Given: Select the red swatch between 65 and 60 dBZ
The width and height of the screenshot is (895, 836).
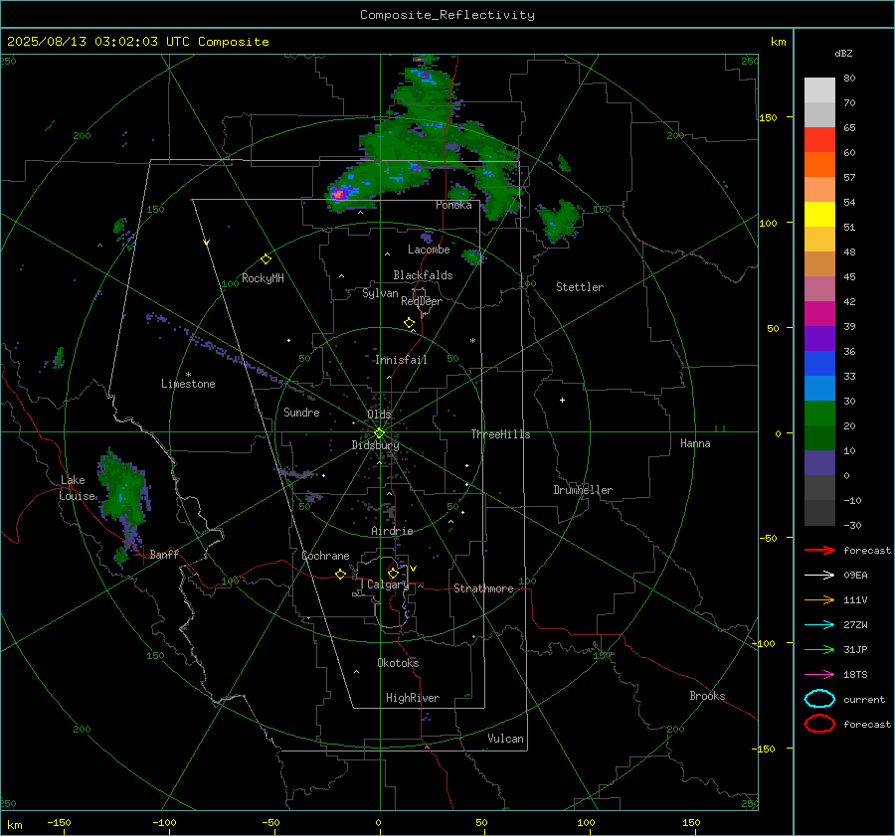Looking at the screenshot, I should point(819,140).
